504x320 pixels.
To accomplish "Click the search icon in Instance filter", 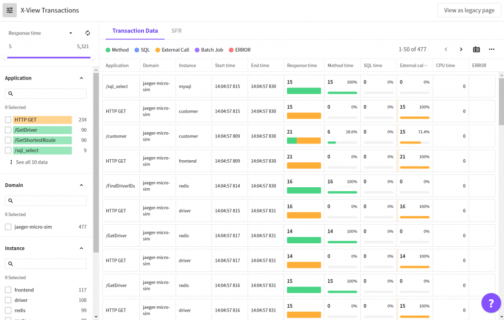I will (11, 264).
